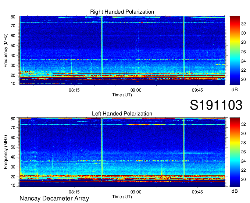Click the 40 MHz tick on Right Handed plot
Viewport: 250px width, 203px height.
[x=13, y=56]
